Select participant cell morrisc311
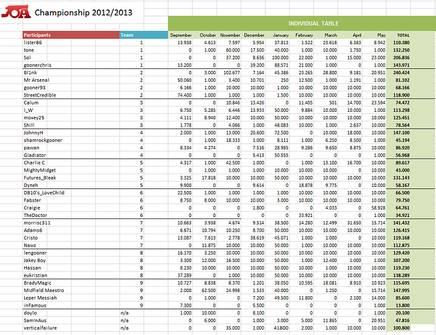 tap(37, 222)
